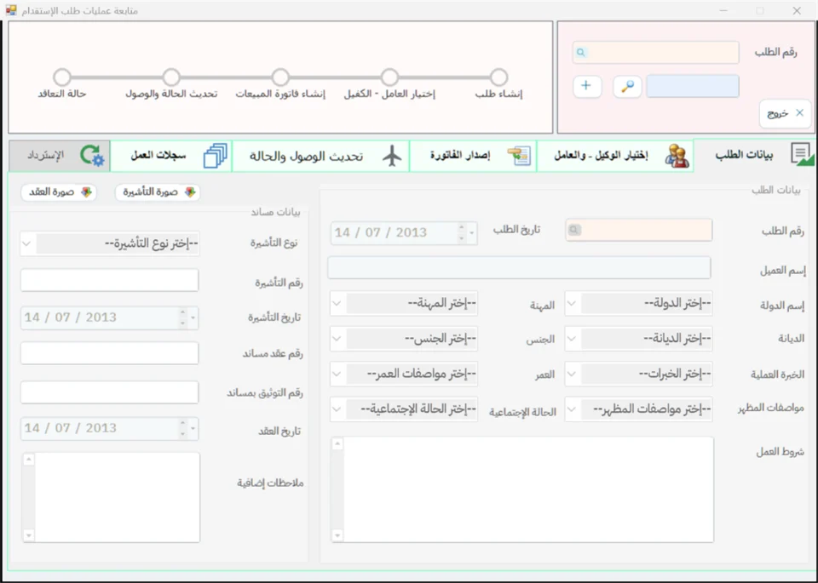Click the صورة التأشيرة button
818x583 pixels.
(x=158, y=192)
